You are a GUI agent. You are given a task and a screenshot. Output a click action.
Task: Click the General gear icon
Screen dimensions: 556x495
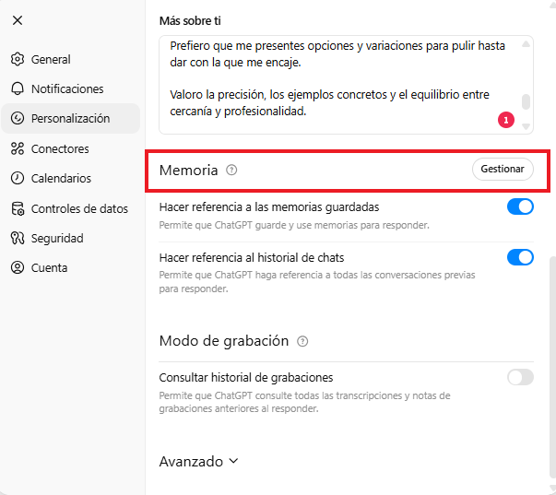18,60
